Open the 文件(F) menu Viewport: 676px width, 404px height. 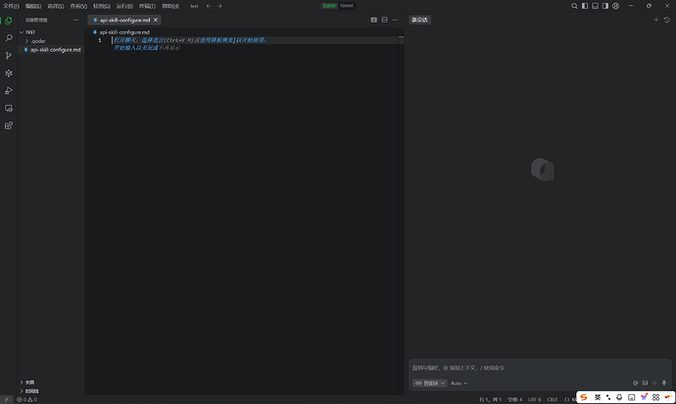tap(12, 6)
